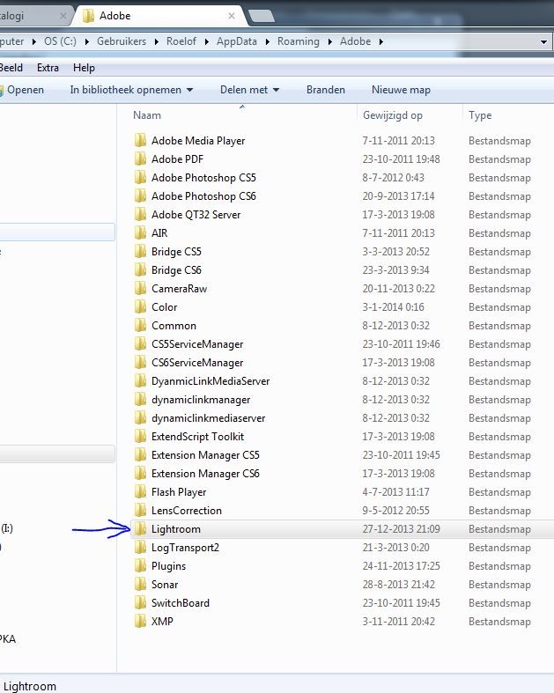Image resolution: width=554 pixels, height=693 pixels.
Task: Click the Color folder icon
Action: pos(140,307)
